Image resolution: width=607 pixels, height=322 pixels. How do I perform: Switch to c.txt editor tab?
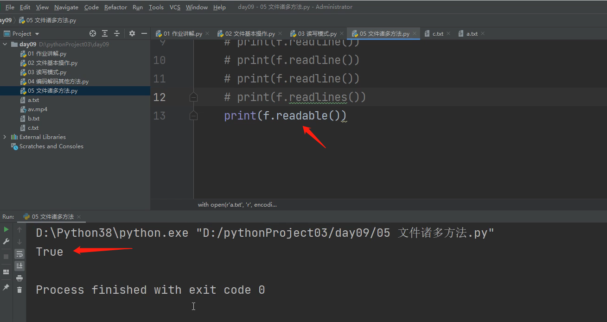pyautogui.click(x=438, y=33)
